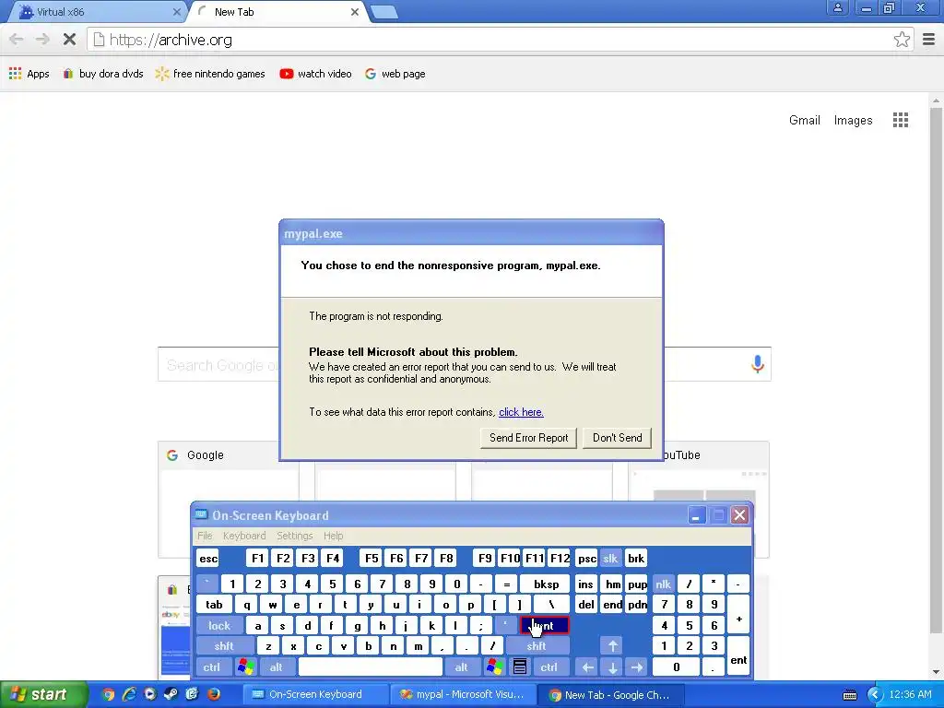Launch Chrome from quick launch
Image resolution: width=944 pixels, height=708 pixels.
coord(109,694)
